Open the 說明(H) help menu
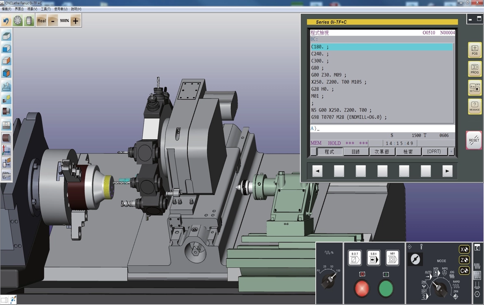The width and height of the screenshot is (484, 305). click(x=76, y=9)
